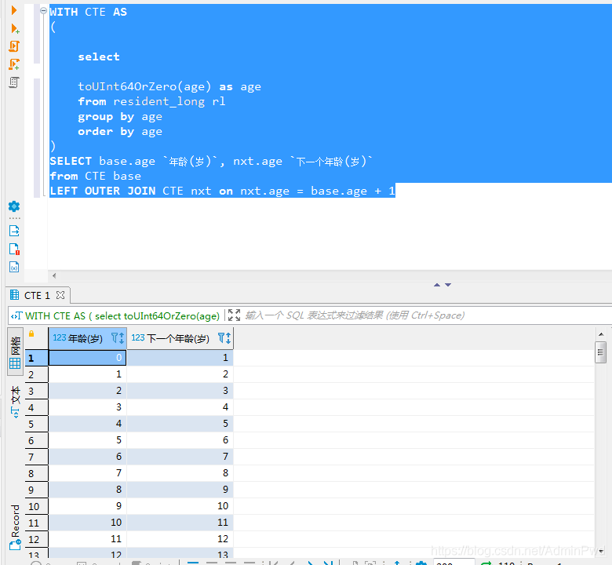
Task: Switch to the CTE 1 results tab
Action: click(x=37, y=295)
